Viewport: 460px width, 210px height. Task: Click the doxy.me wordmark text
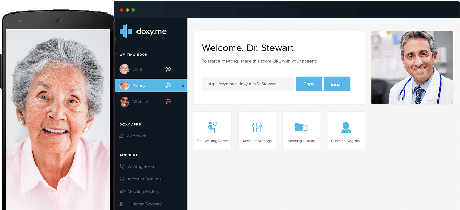coord(152,31)
